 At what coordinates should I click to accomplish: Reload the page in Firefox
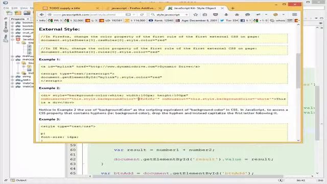point(142,15)
